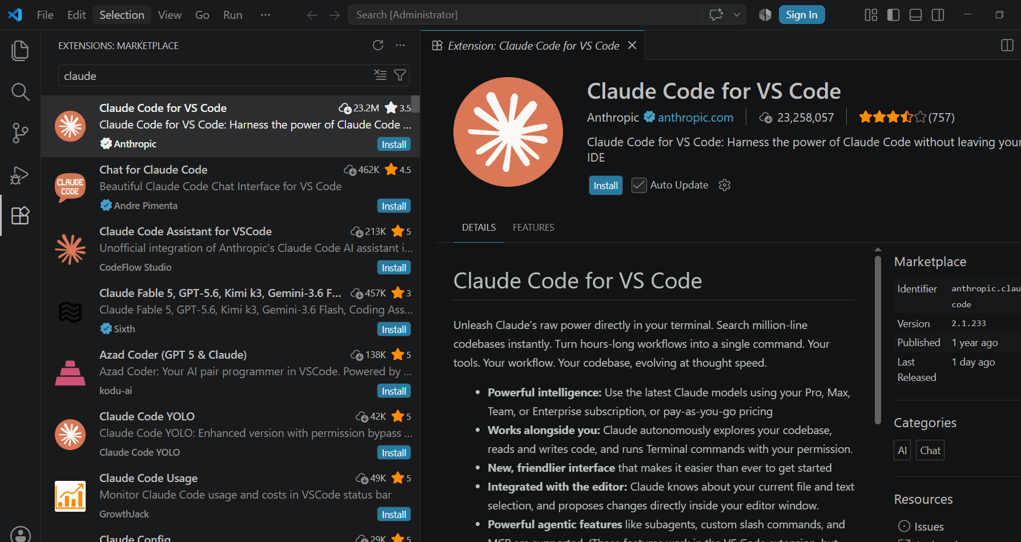Open the Extensions view more actions menu
1021x542 pixels.
point(400,45)
